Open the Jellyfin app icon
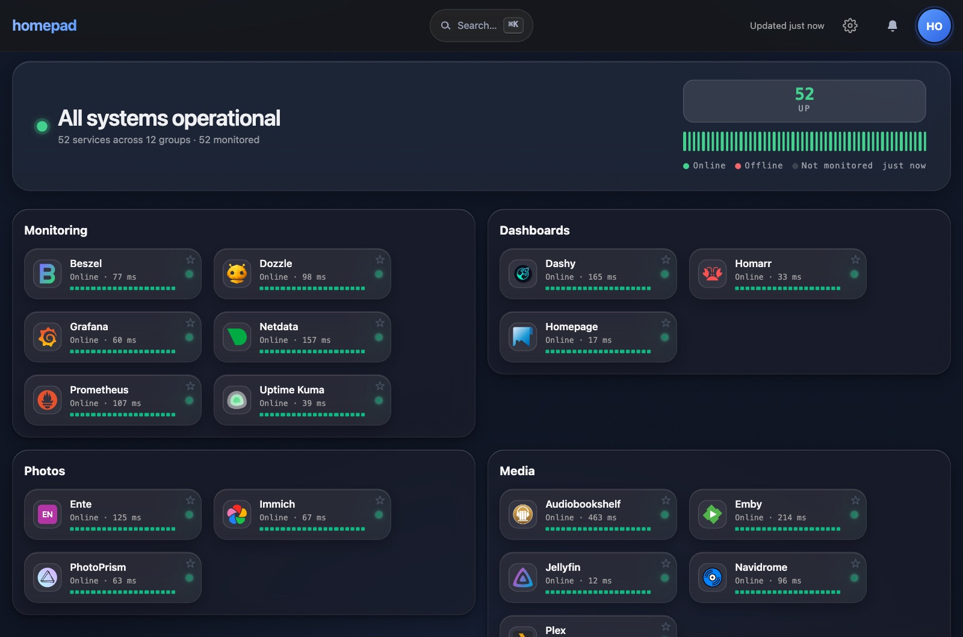The height and width of the screenshot is (637, 963). coord(523,577)
